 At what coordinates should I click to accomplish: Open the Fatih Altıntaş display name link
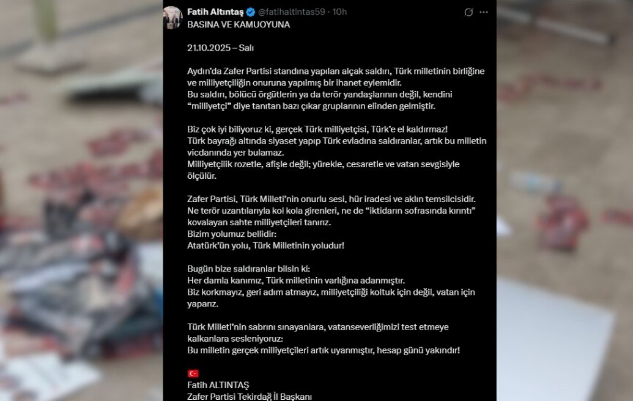click(215, 12)
